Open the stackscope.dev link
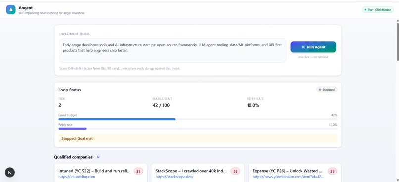 [x=174, y=177]
